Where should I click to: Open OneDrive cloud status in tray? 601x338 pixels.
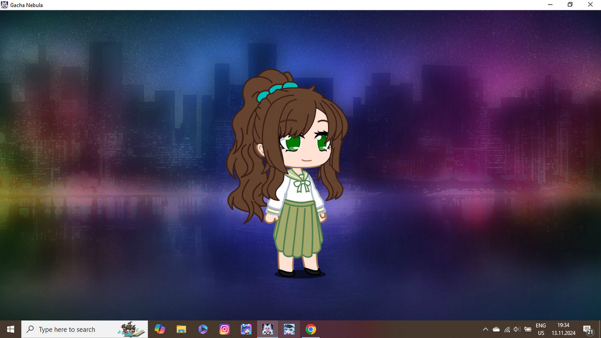[x=496, y=329]
